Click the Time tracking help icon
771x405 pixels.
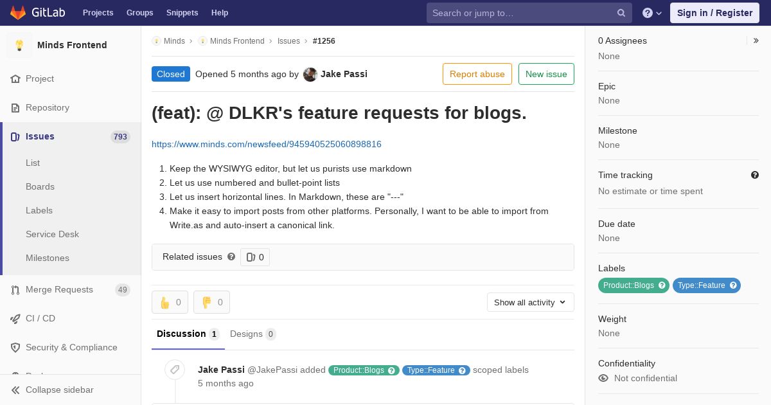click(755, 175)
